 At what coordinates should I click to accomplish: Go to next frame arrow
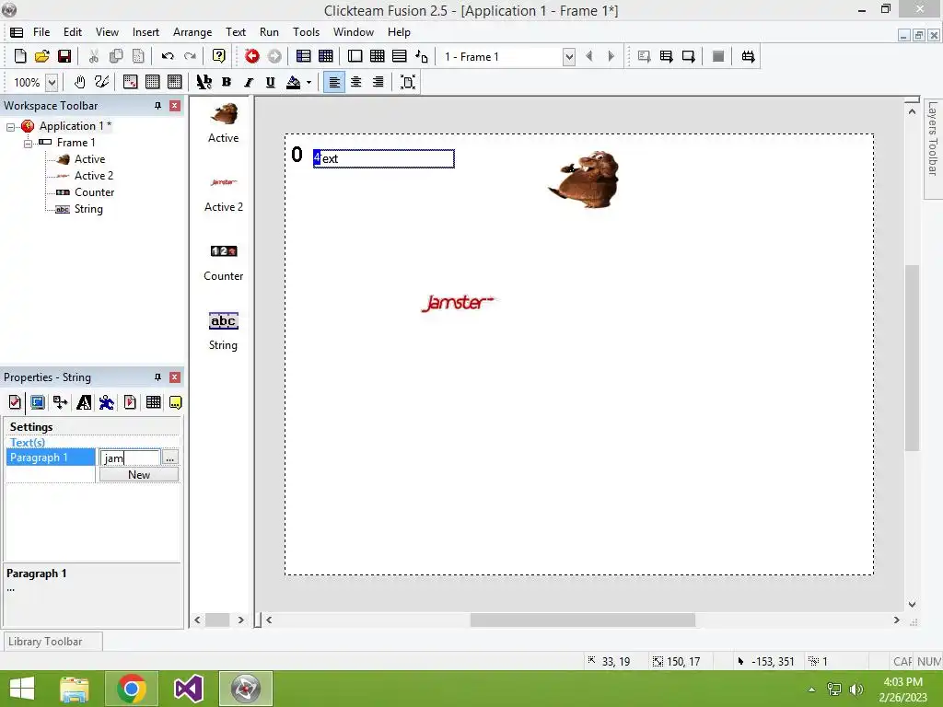(611, 56)
